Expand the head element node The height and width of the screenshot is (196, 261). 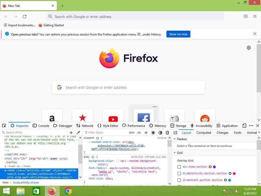point(5,166)
